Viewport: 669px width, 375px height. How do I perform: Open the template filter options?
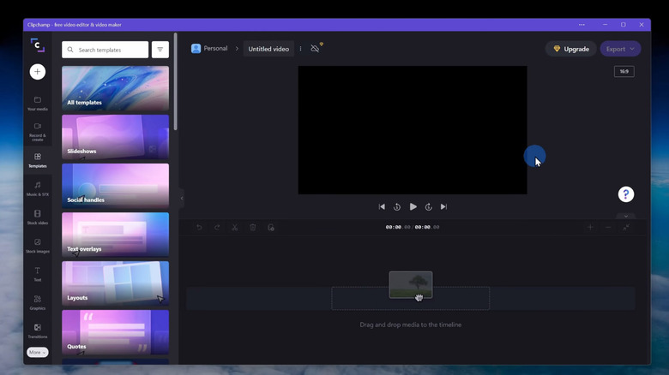[160, 50]
